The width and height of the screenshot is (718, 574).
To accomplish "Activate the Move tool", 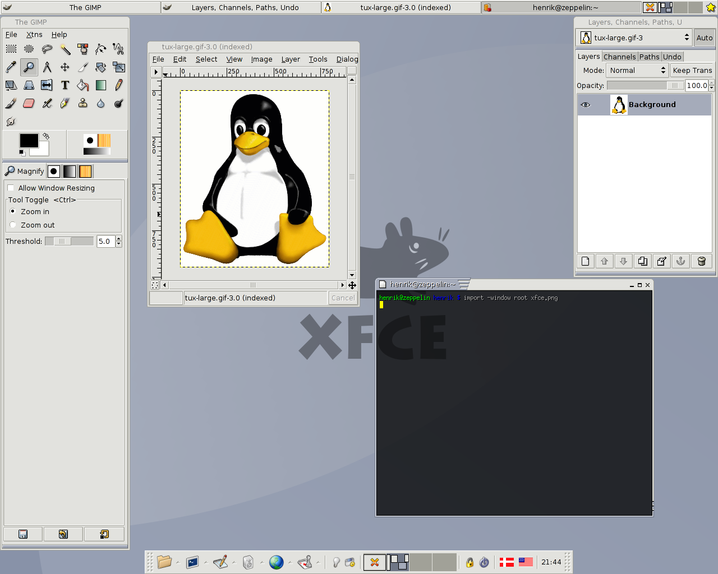I will tap(65, 67).
